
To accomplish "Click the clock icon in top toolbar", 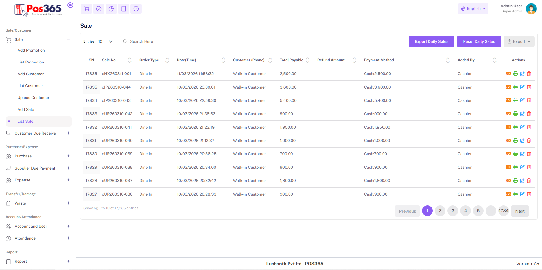I will pyautogui.click(x=136, y=9).
